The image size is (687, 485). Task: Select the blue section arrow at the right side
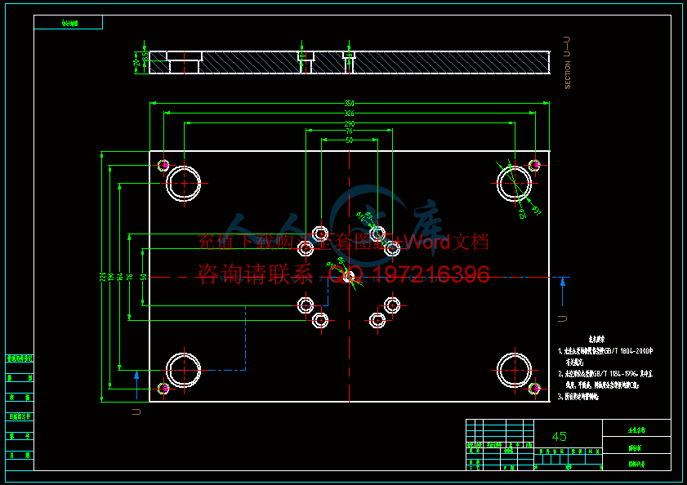[563, 292]
